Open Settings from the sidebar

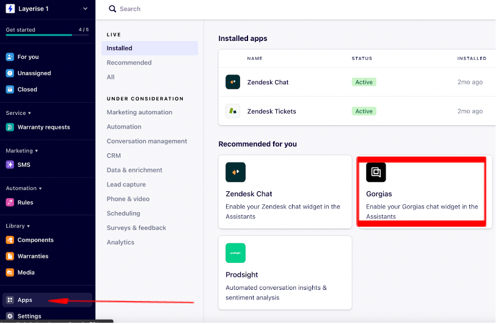click(x=29, y=316)
